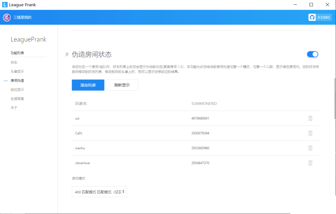Click the League Prank app icon
This screenshot has width=336, height=214.
coord(5,5)
